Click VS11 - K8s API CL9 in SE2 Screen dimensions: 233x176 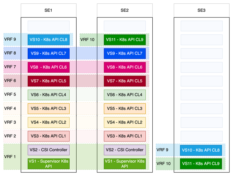point(125,40)
